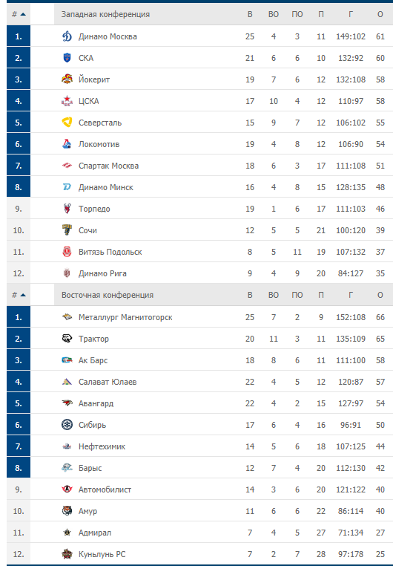Click the СКА team logo
393x566 pixels.
click(67, 58)
